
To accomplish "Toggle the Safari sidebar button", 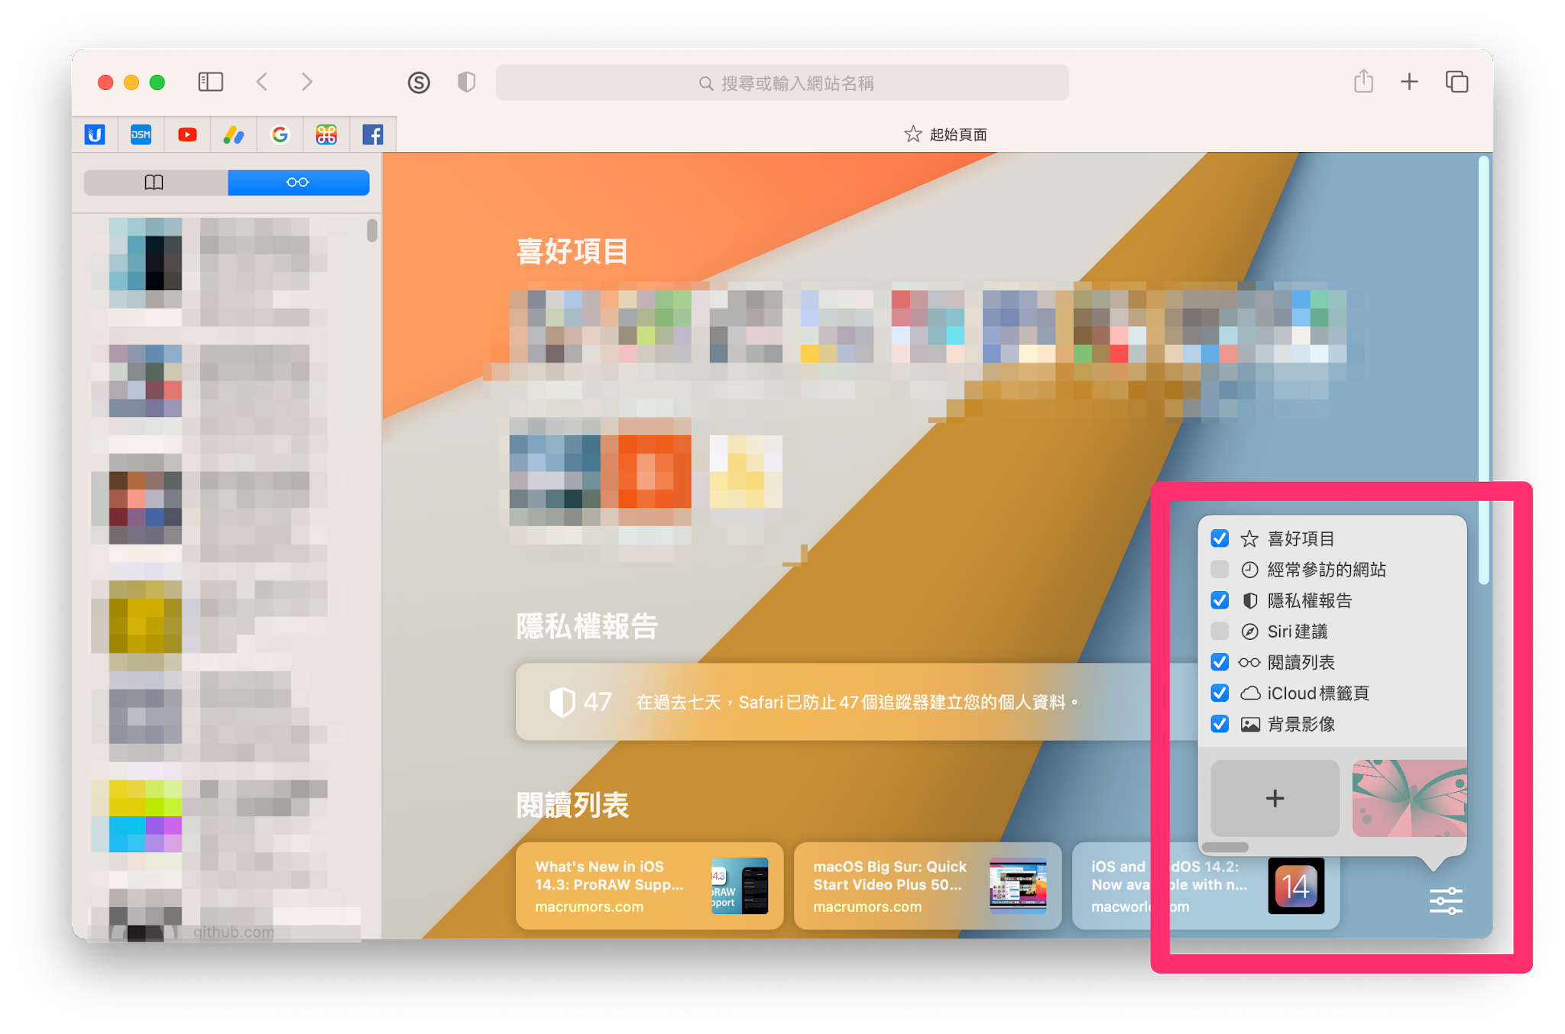I will coord(210,82).
